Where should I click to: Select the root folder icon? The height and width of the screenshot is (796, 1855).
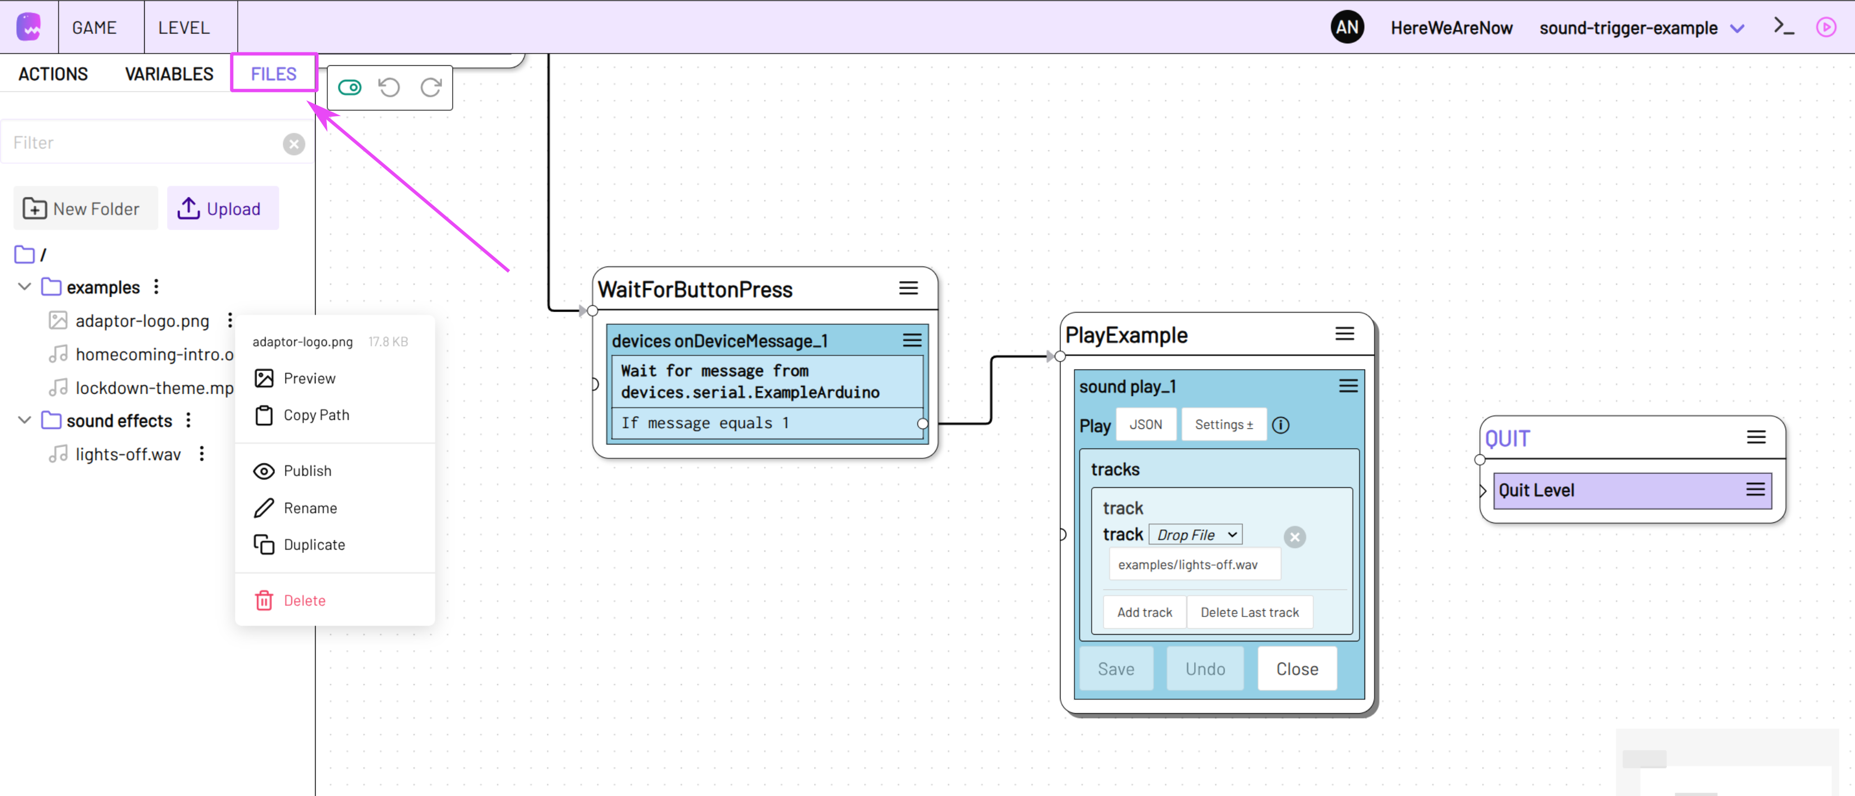click(24, 254)
